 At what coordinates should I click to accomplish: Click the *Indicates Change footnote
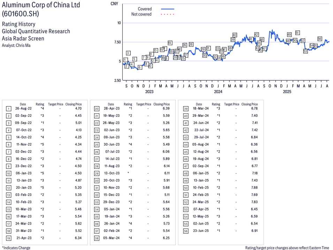coord(16,248)
